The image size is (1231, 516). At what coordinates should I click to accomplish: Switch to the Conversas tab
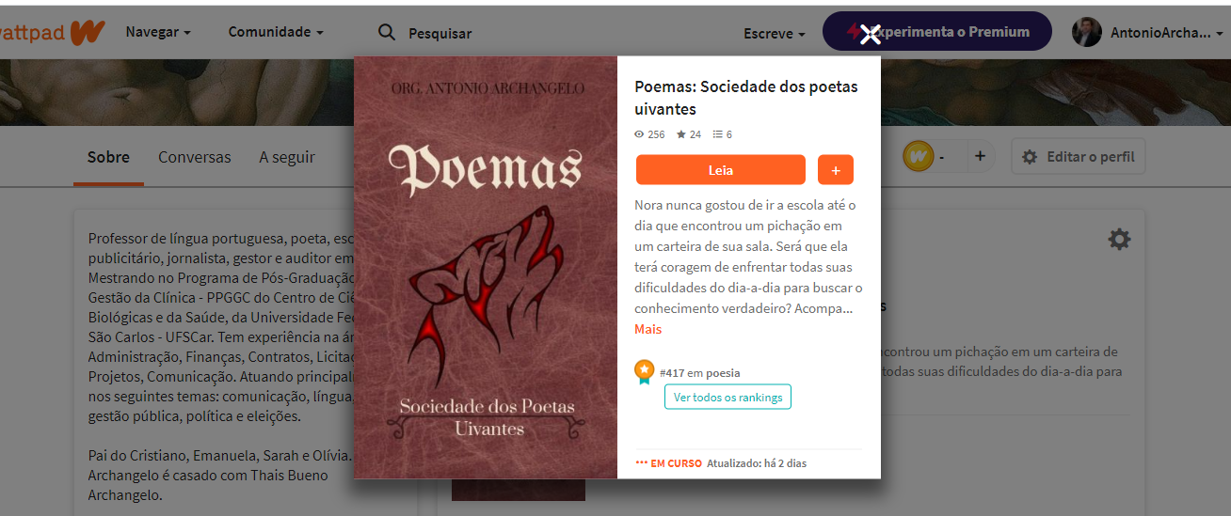coord(194,157)
